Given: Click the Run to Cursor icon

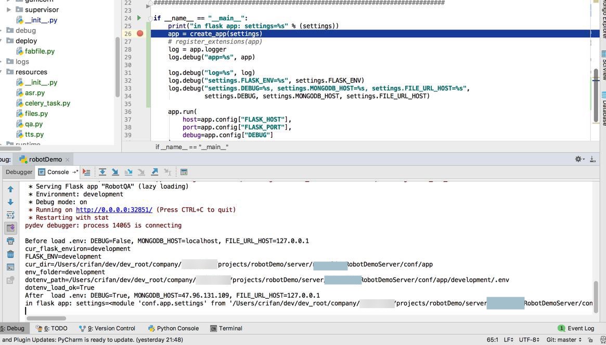Looking at the screenshot, I should coord(167,172).
